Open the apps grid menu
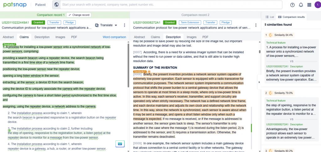The image size is (321, 152). click(x=309, y=5)
